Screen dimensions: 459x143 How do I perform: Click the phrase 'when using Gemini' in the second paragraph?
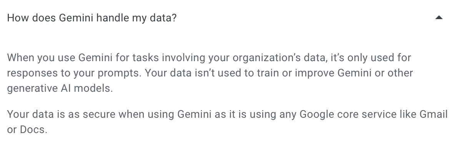click(165, 114)
